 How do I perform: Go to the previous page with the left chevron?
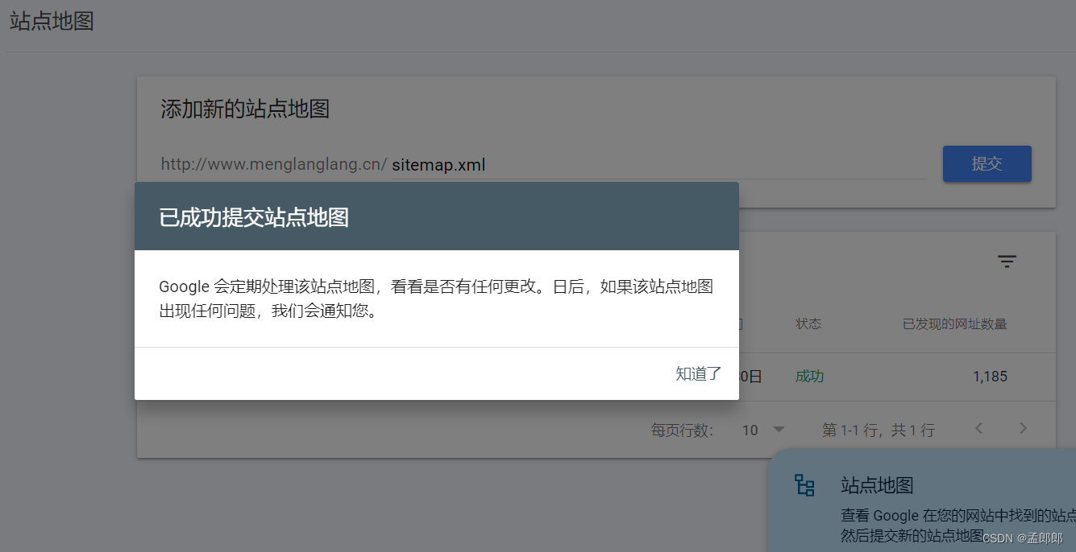(x=978, y=428)
